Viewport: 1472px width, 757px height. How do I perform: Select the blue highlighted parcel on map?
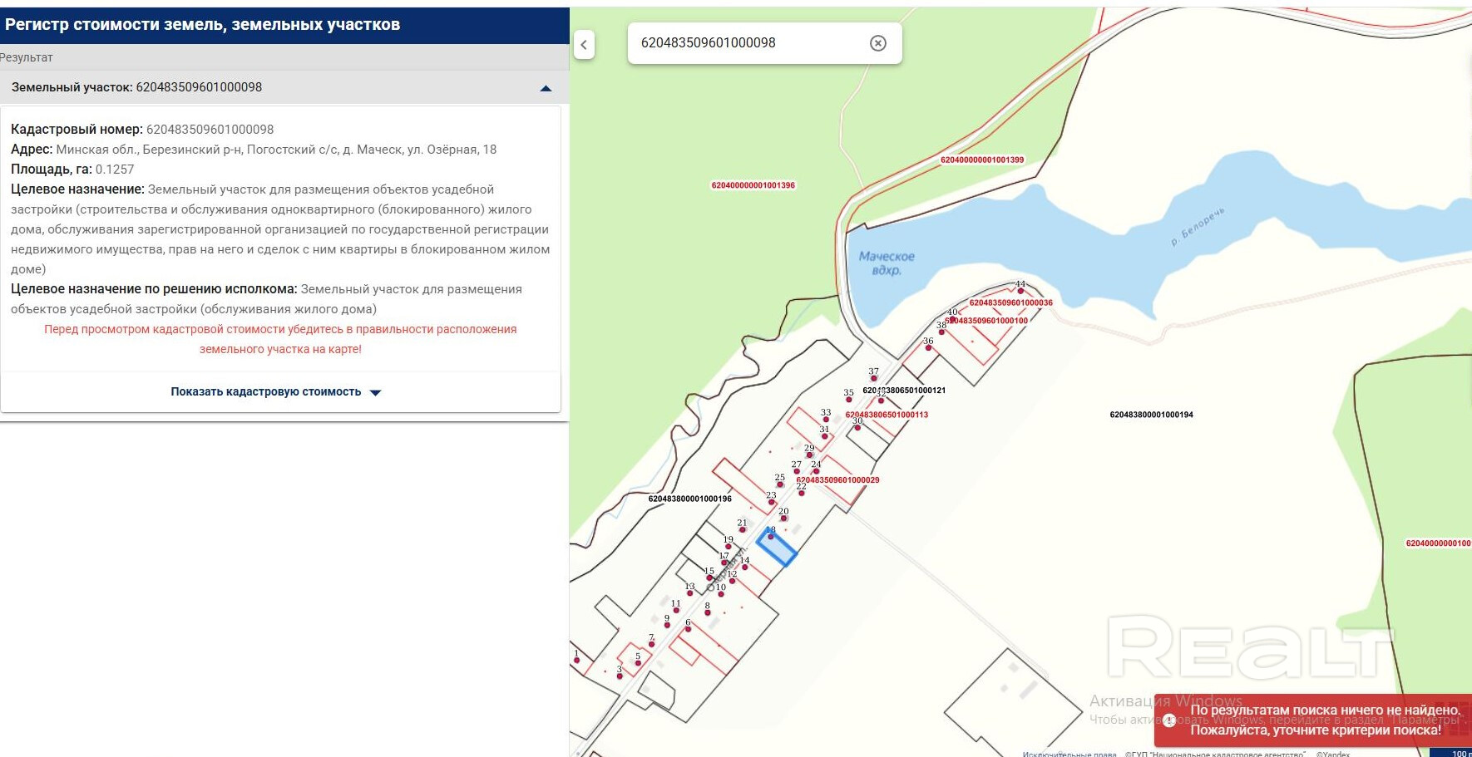click(777, 549)
